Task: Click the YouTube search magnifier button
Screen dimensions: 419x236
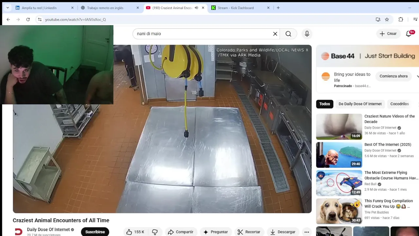Action: click(288, 34)
